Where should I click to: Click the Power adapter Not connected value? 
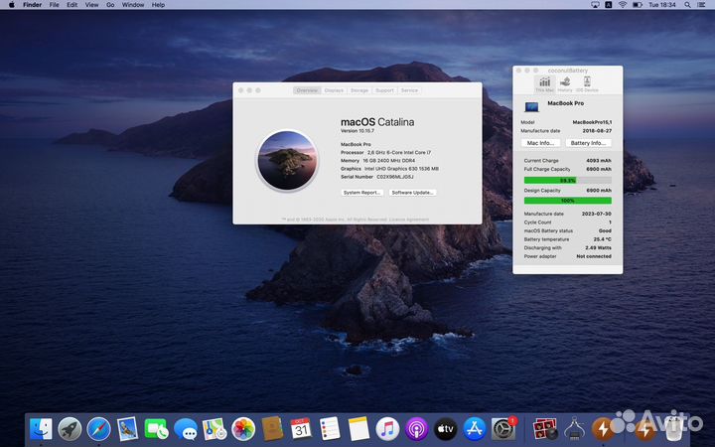[594, 256]
